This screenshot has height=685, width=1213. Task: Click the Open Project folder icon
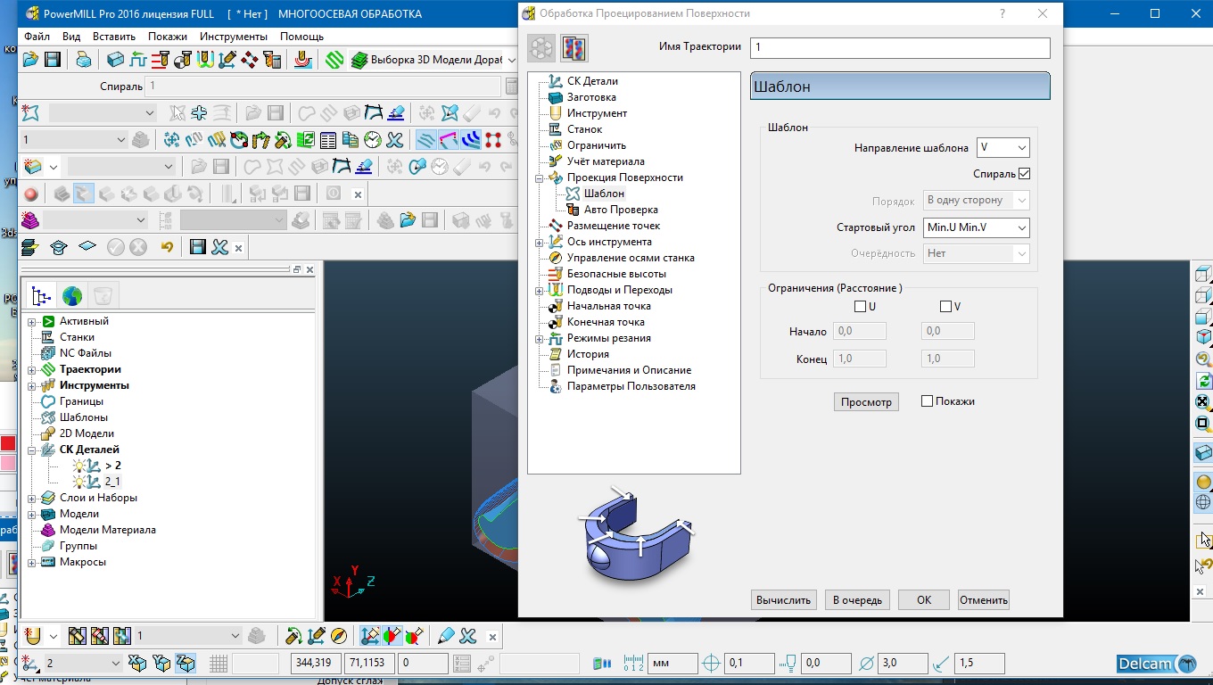[30, 60]
